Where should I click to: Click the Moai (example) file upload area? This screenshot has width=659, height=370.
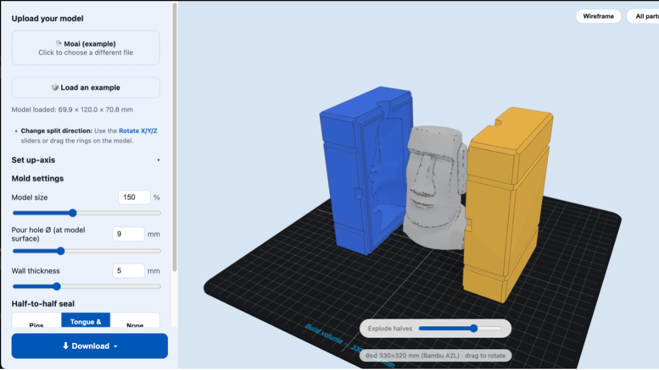pyautogui.click(x=85, y=48)
